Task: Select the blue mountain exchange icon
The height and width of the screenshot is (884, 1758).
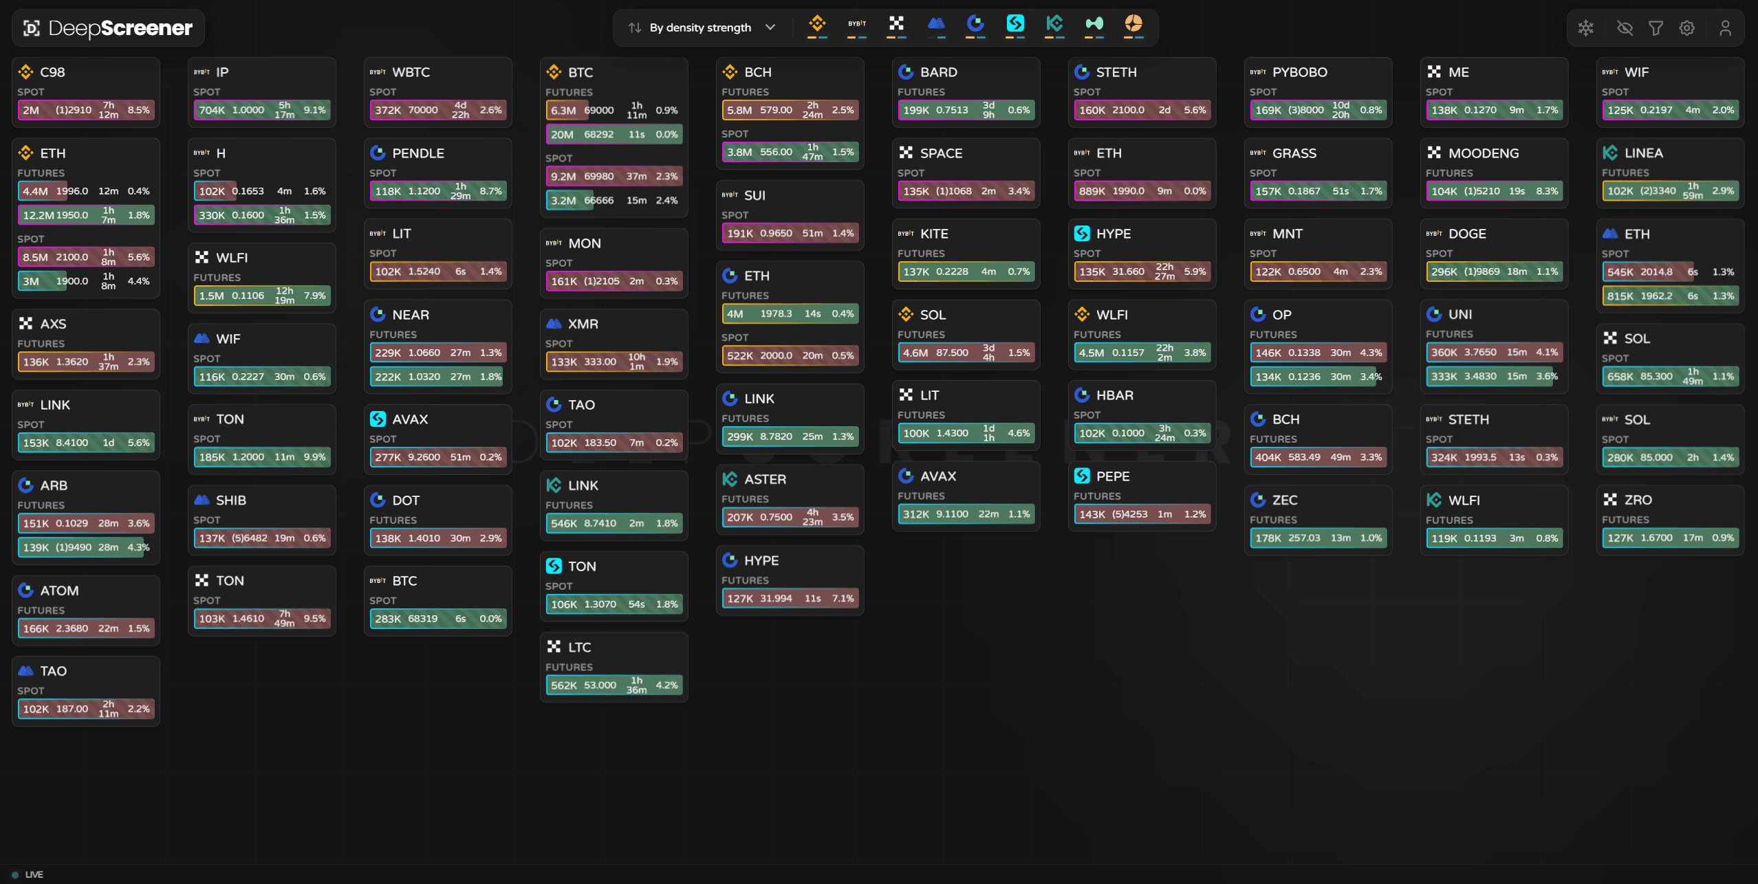Action: tap(935, 23)
